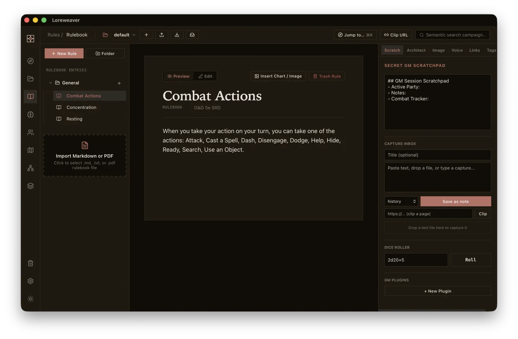Switch to the Voice tab
The width and height of the screenshot is (518, 339).
(x=457, y=51)
